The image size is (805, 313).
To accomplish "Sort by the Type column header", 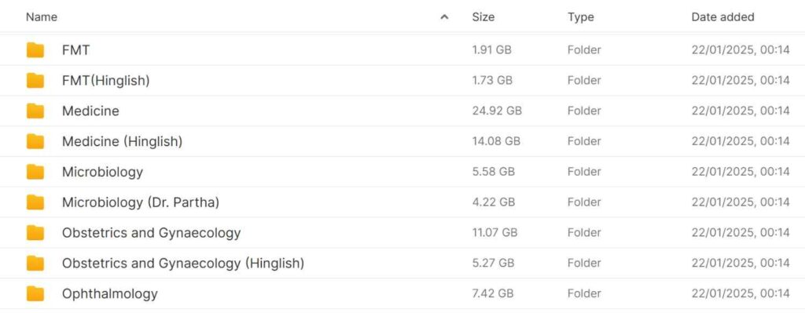I will click(581, 17).
